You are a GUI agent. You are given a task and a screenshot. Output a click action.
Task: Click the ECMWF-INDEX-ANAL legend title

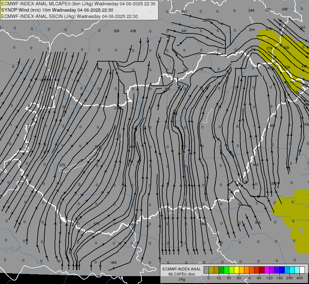click(x=182, y=269)
